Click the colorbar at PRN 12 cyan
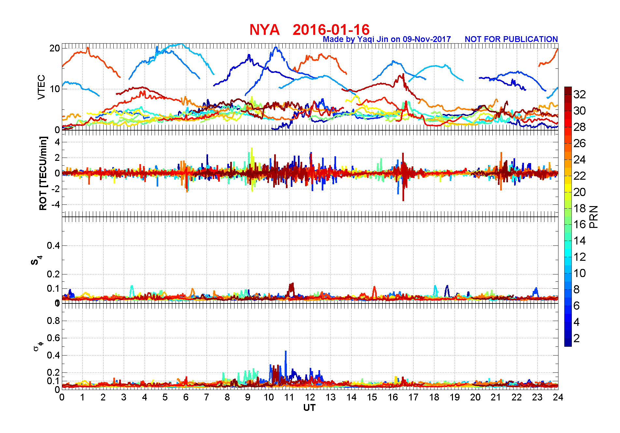 (568, 257)
